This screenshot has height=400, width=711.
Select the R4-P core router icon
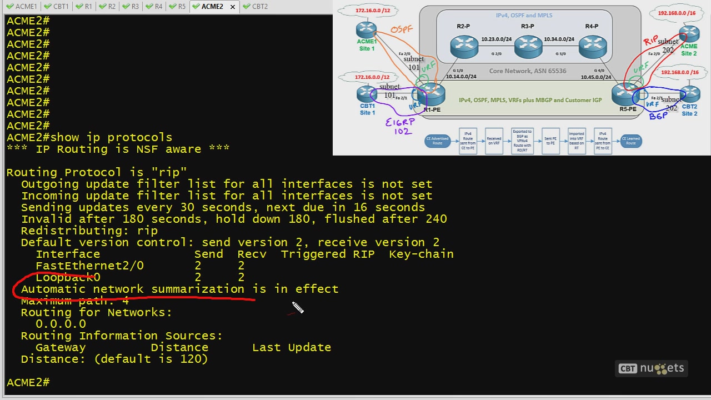click(x=592, y=46)
